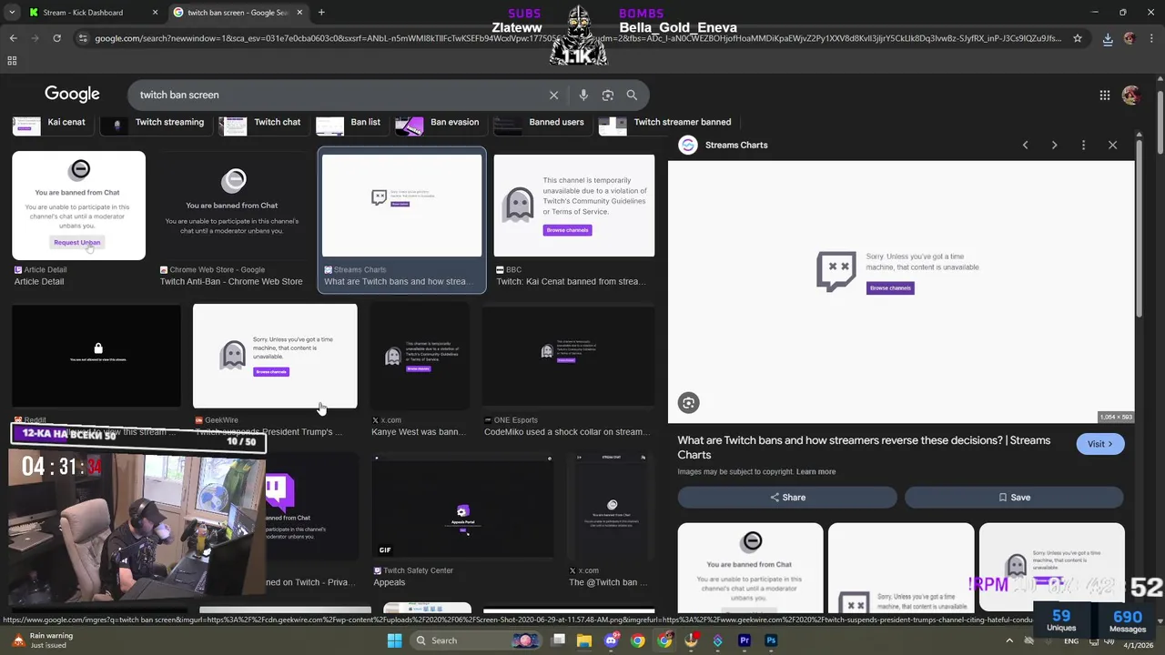
Task: Open the Chrome profile avatar
Action: click(1130, 38)
